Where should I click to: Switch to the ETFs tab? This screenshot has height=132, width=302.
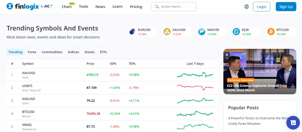coord(104,52)
